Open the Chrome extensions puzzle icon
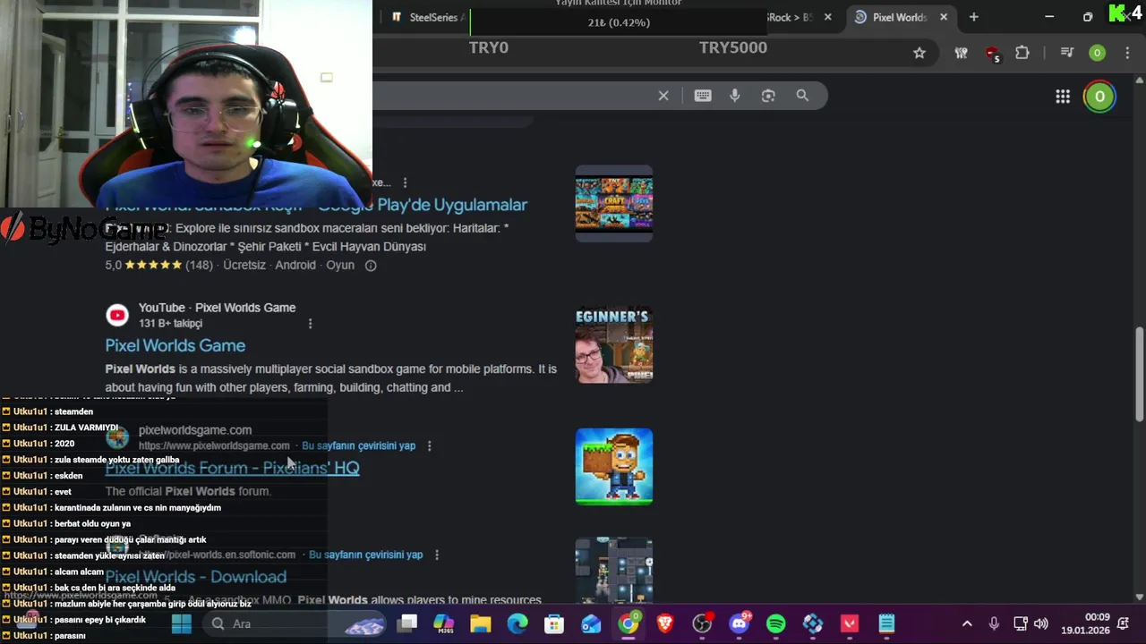Screen dimensions: 1146x644 [1022, 53]
